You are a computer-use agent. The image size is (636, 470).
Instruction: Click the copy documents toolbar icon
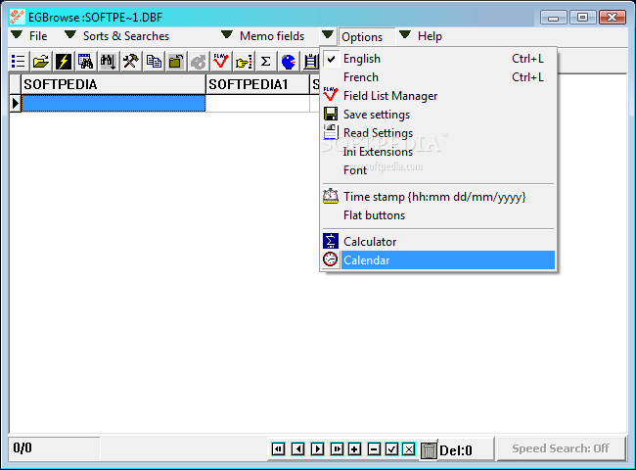click(x=154, y=62)
